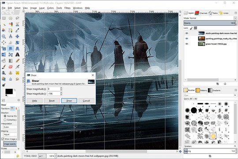Click Cancel in the Shear dialog
238x159 pixels.
pos(87,101)
